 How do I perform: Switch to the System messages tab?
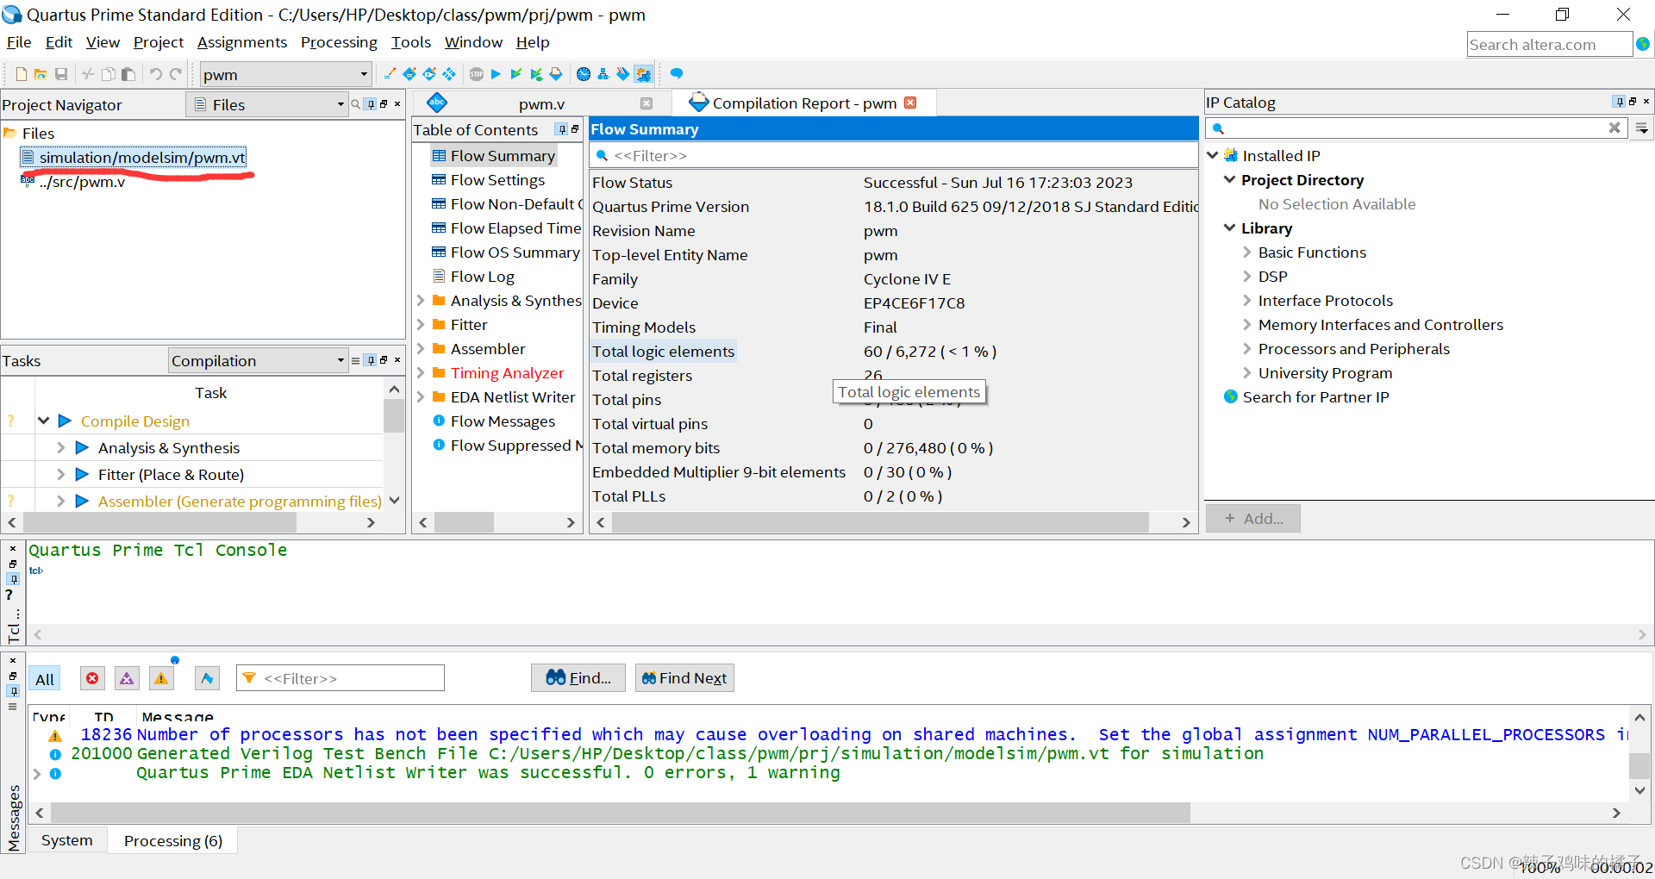click(x=67, y=840)
